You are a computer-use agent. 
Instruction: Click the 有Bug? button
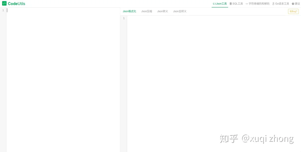[x=293, y=11]
